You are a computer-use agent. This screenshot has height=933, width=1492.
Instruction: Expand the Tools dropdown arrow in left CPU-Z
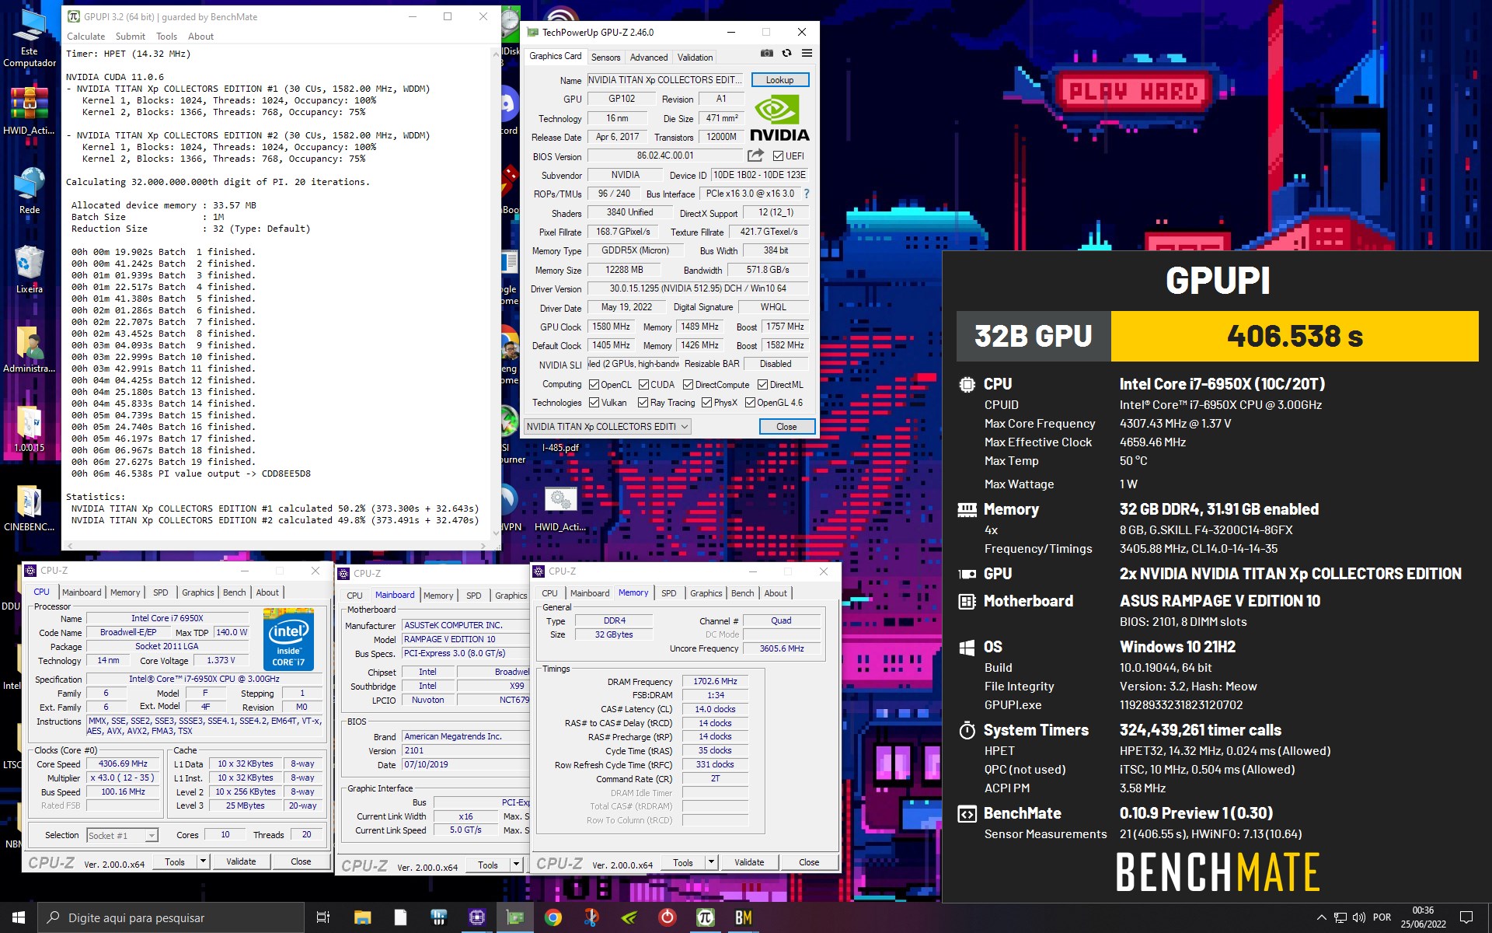(x=203, y=861)
